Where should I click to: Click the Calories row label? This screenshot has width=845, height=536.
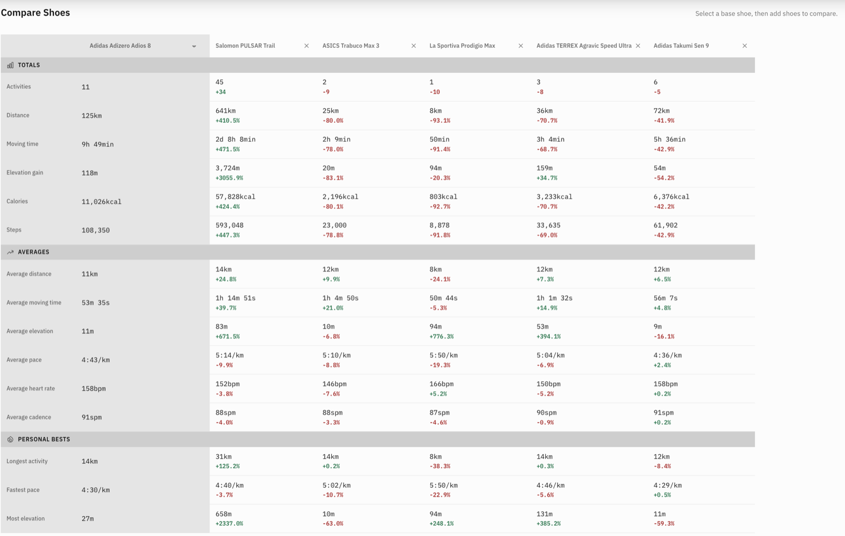17,201
